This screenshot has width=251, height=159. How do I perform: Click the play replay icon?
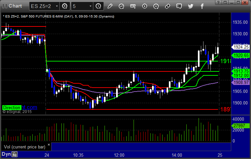(x=144, y=6)
